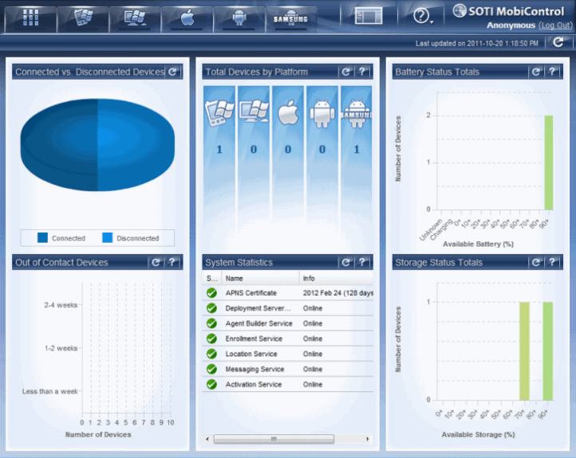Open help for Out of Contact Devices
The height and width of the screenshot is (458, 576).
click(x=172, y=263)
